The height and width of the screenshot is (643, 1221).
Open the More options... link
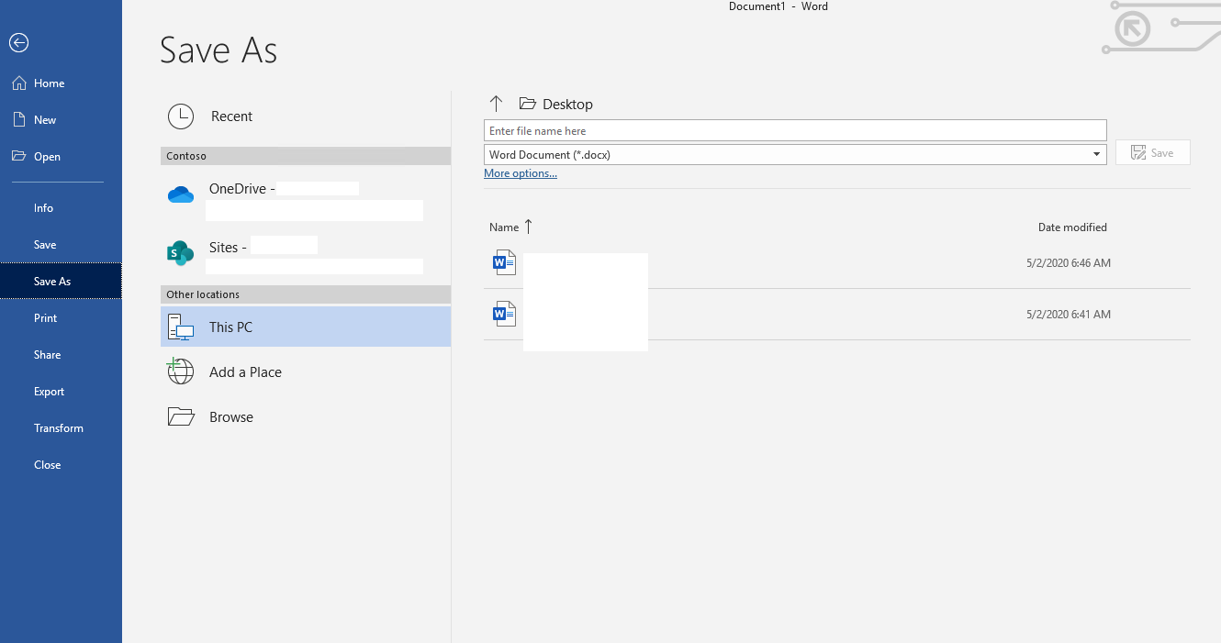[x=520, y=173]
